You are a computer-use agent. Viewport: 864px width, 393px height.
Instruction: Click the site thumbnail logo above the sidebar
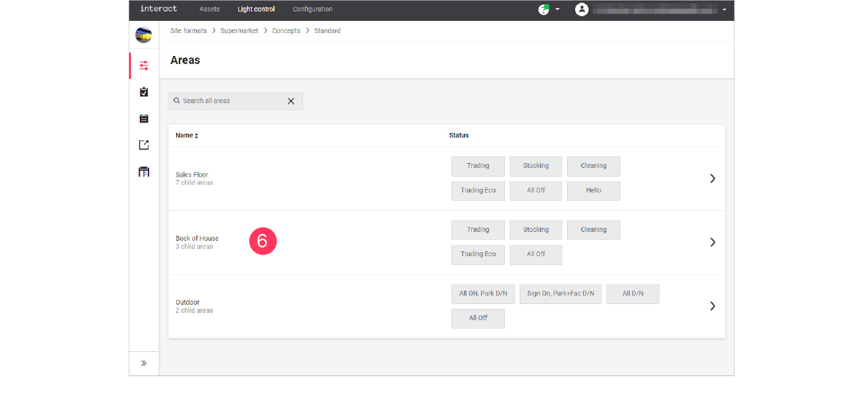[x=144, y=34]
